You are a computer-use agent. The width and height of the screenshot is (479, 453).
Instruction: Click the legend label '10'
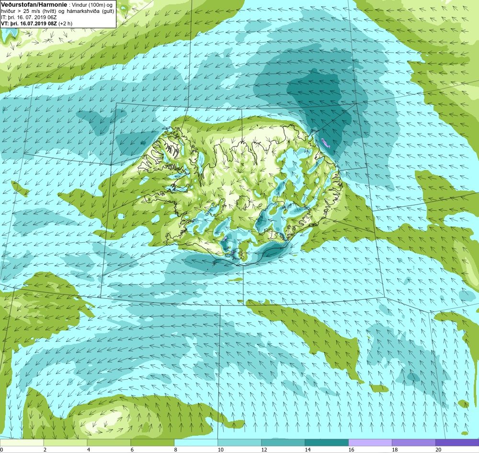point(220,450)
